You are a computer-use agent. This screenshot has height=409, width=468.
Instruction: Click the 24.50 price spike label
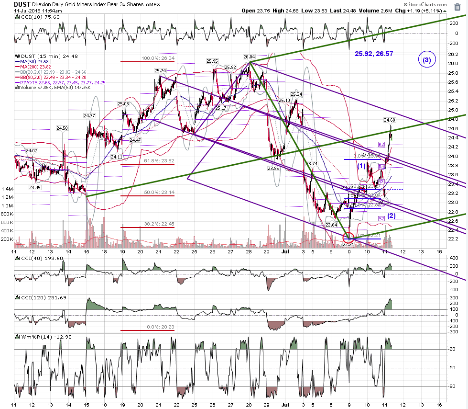point(62,128)
